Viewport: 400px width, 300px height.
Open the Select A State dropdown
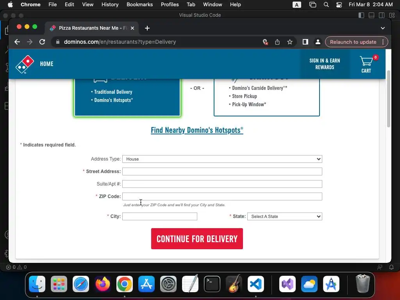[x=285, y=216]
